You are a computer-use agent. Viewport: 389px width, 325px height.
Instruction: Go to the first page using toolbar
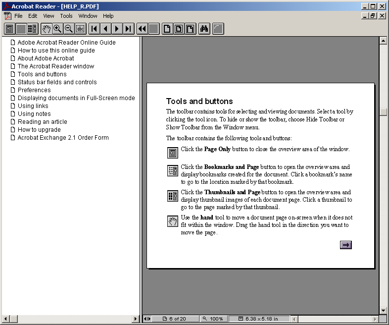pos(95,29)
